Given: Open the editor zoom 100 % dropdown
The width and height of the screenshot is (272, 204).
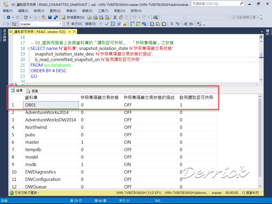Looking at the screenshot, I should click(x=23, y=84).
